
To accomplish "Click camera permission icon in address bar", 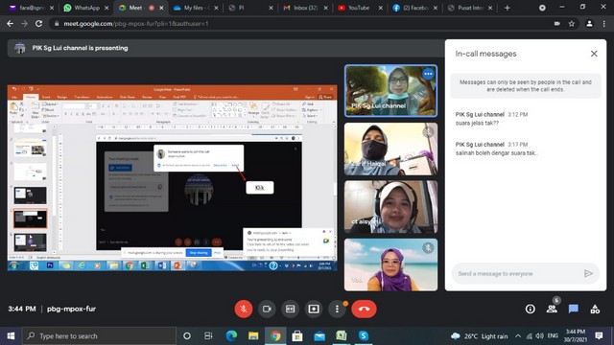I will (x=556, y=23).
